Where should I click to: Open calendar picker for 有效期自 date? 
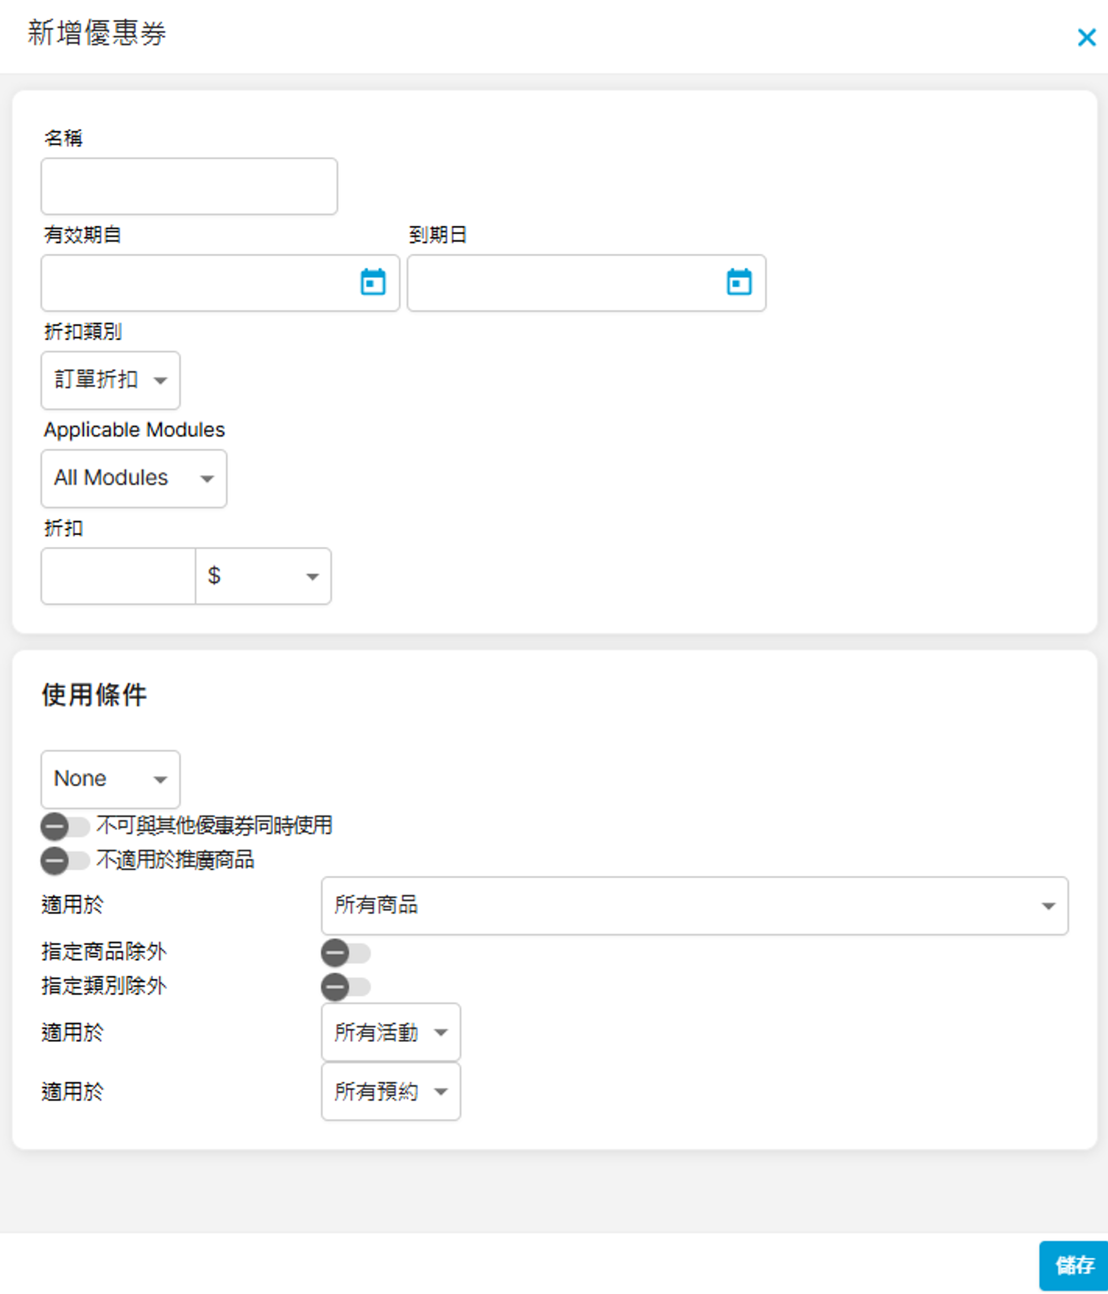coord(373,282)
